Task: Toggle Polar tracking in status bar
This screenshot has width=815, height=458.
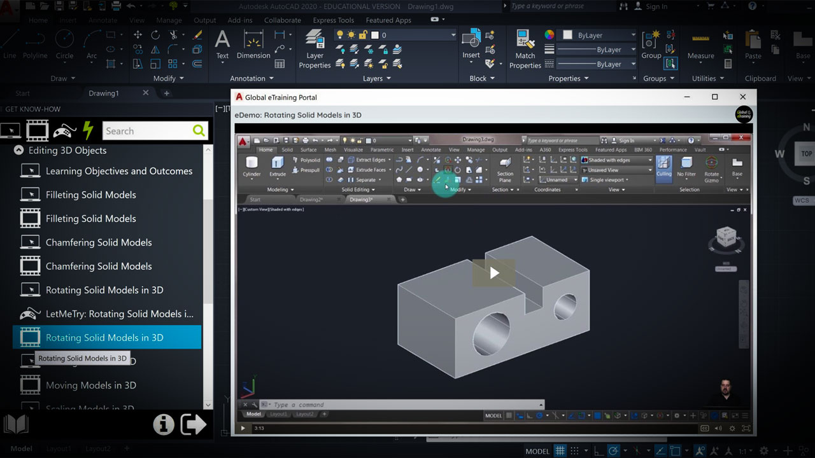Action: tap(614, 451)
